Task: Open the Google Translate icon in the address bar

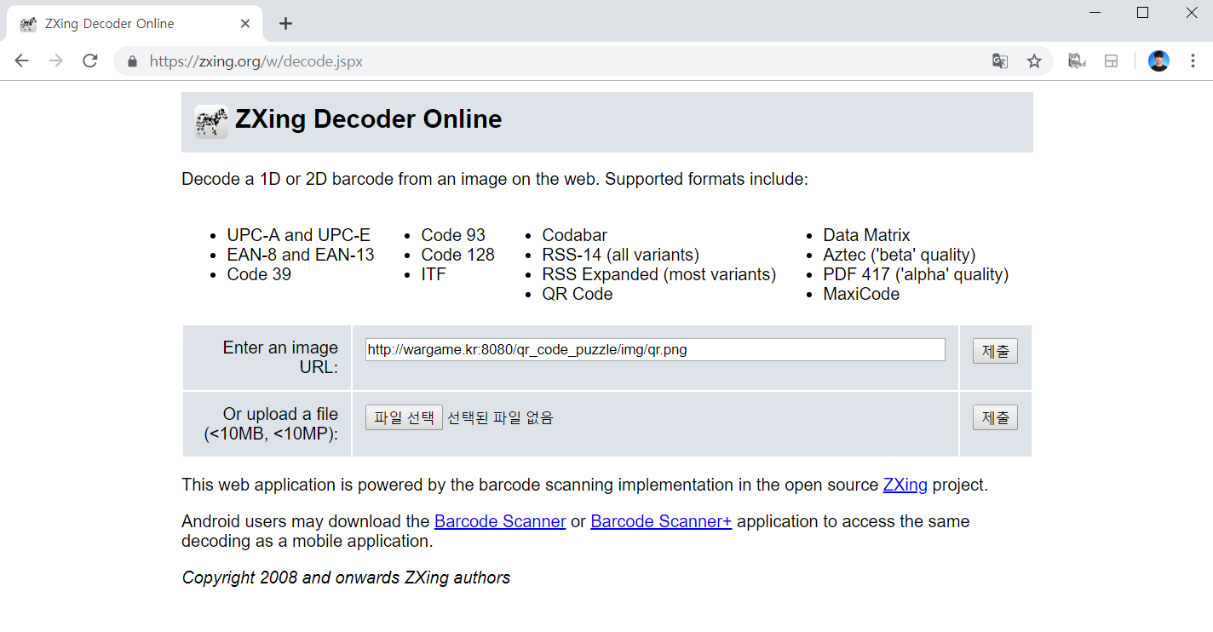Action: point(1000,61)
